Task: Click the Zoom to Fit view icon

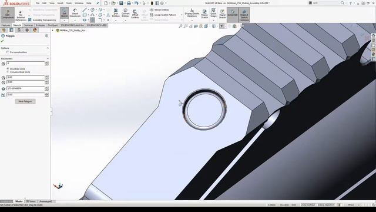Action: point(180,26)
